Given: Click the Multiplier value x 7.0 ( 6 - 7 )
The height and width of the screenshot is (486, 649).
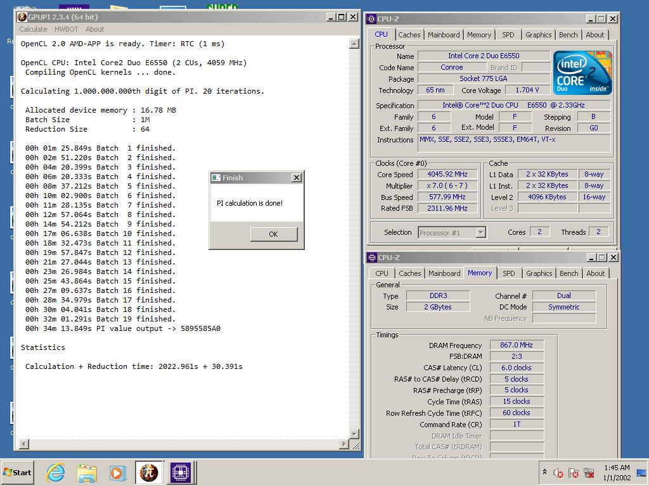Looking at the screenshot, I should [447, 186].
